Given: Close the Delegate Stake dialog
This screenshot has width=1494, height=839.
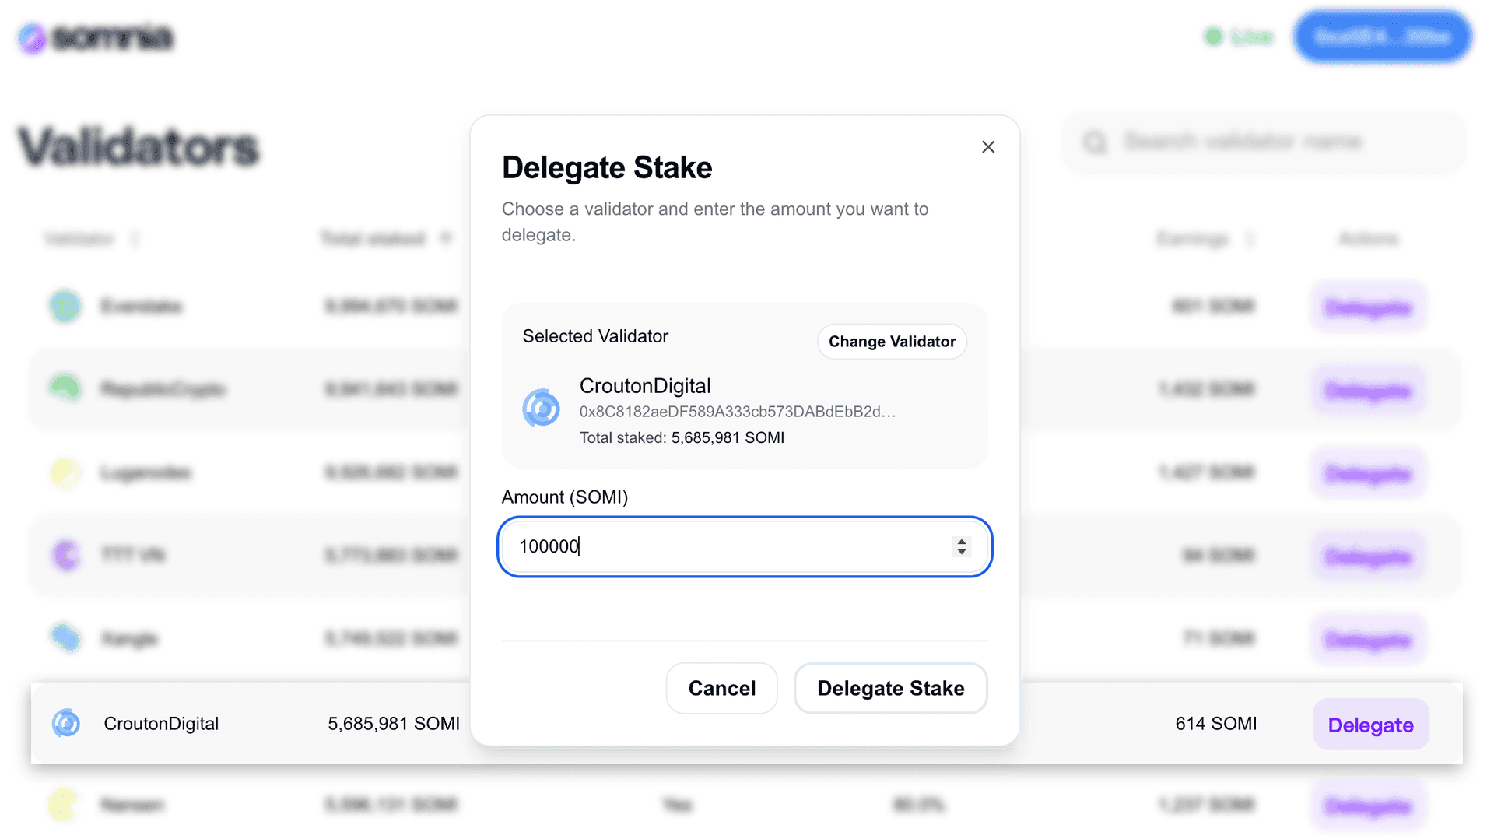Looking at the screenshot, I should click(988, 147).
